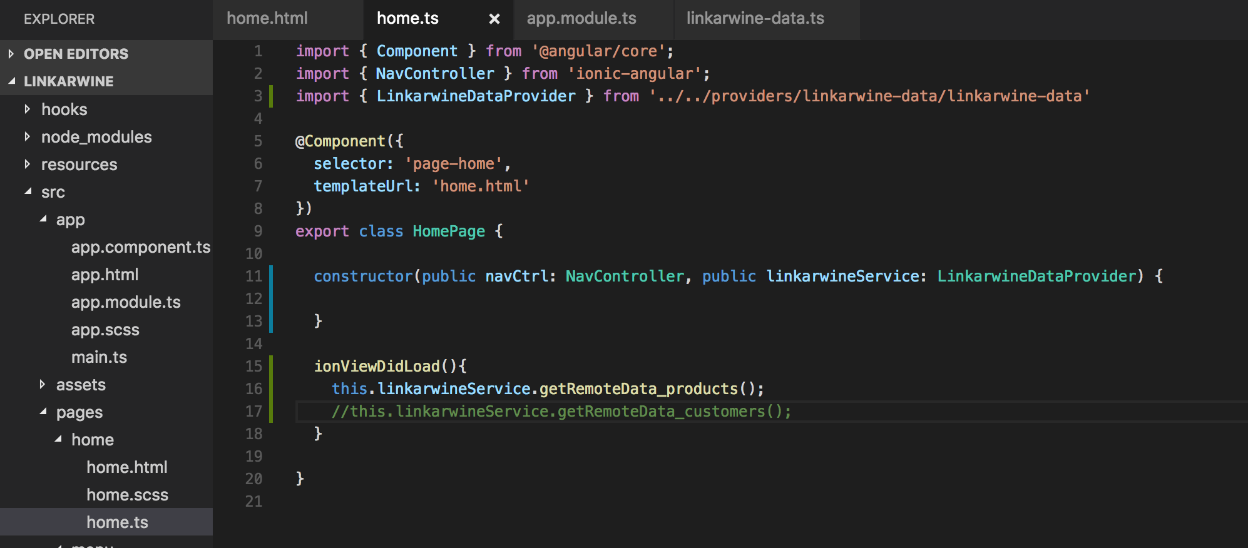Click the 'home.html' templateUrl string

[x=481, y=186]
